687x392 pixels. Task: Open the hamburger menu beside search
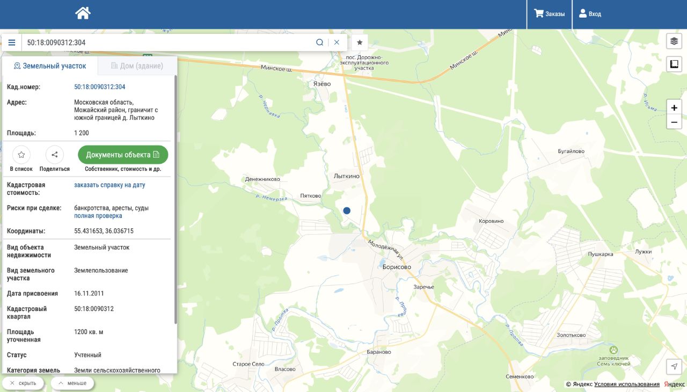coord(12,42)
